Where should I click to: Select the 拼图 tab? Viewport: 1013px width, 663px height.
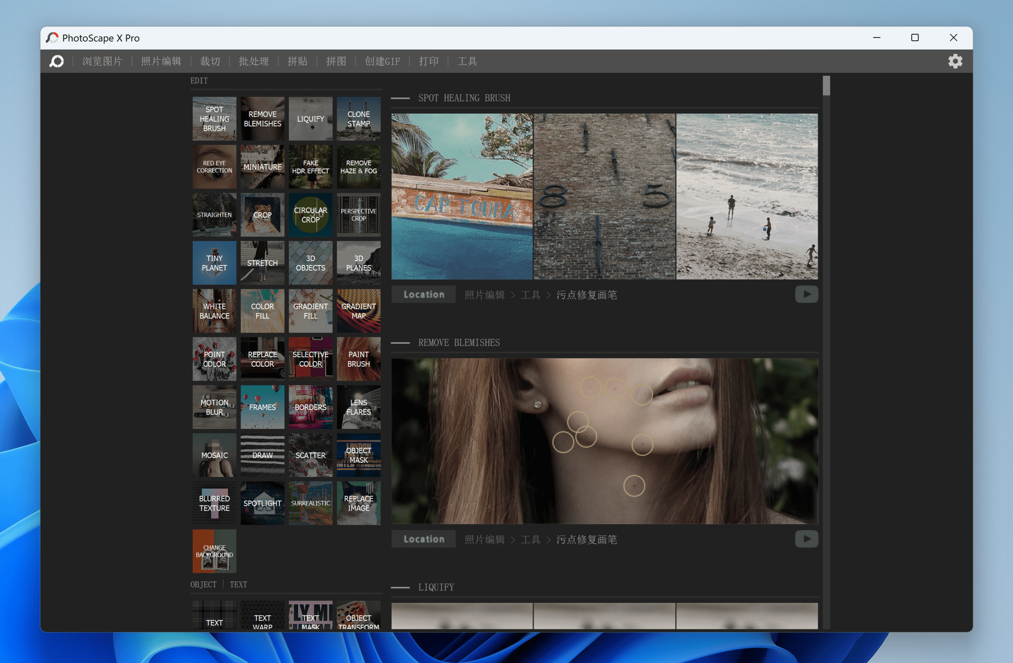coord(336,61)
